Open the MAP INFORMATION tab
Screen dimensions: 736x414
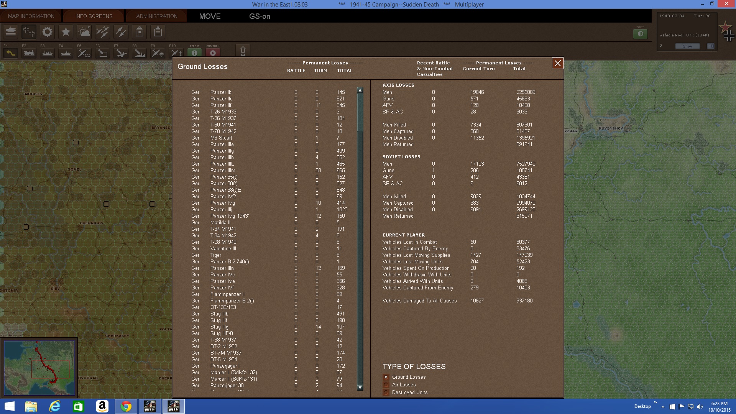click(x=31, y=16)
